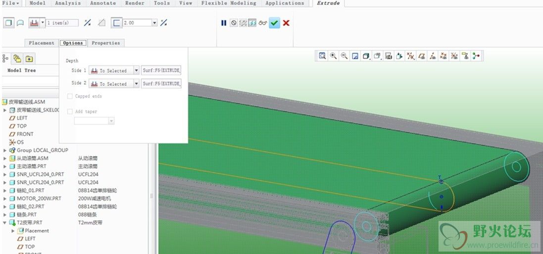Switch to the Applications ribbon tab
Viewport: 543px width, 254px height.
click(x=285, y=3)
